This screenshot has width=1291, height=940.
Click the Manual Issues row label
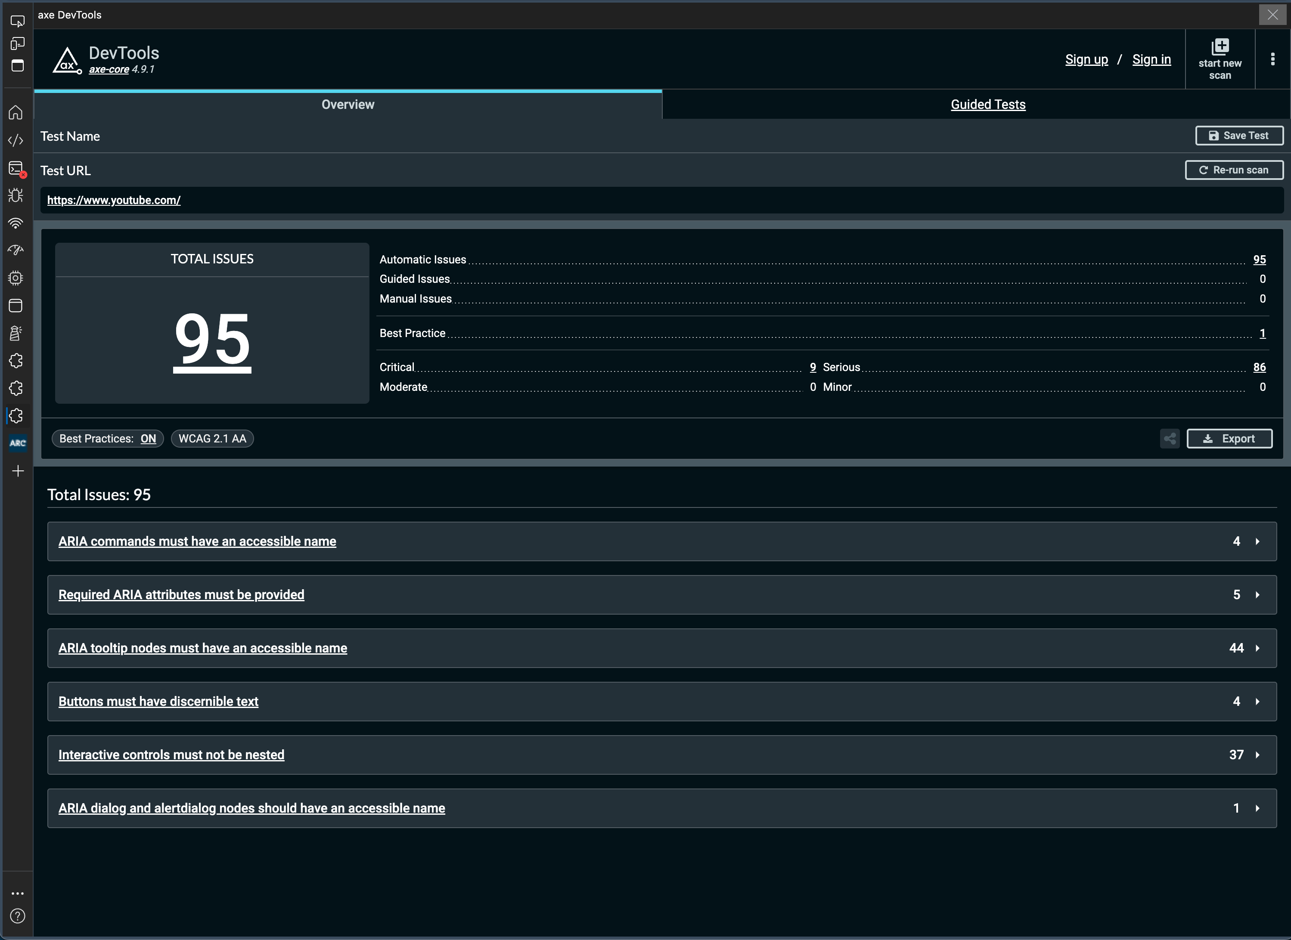(x=416, y=299)
